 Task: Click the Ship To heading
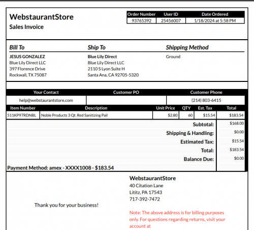pos(97,47)
